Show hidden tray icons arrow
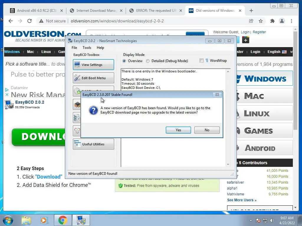Viewport: 302px width, 226px height. point(251,220)
